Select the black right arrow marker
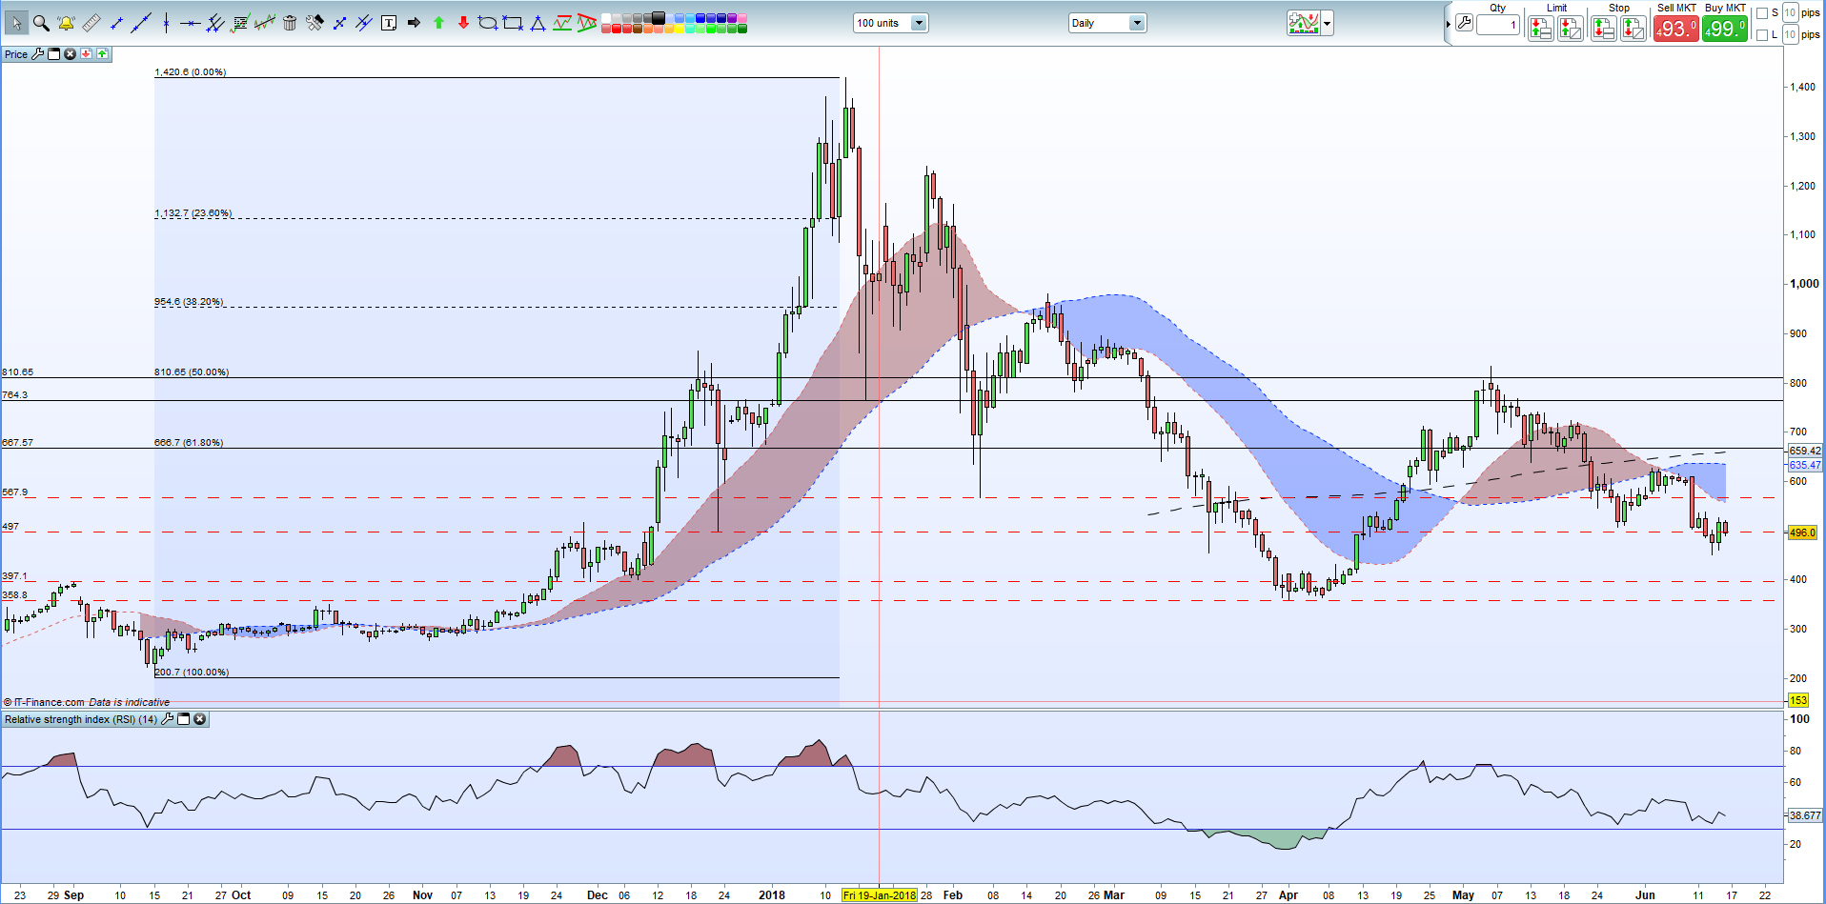This screenshot has height=904, width=1826. pyautogui.click(x=414, y=23)
